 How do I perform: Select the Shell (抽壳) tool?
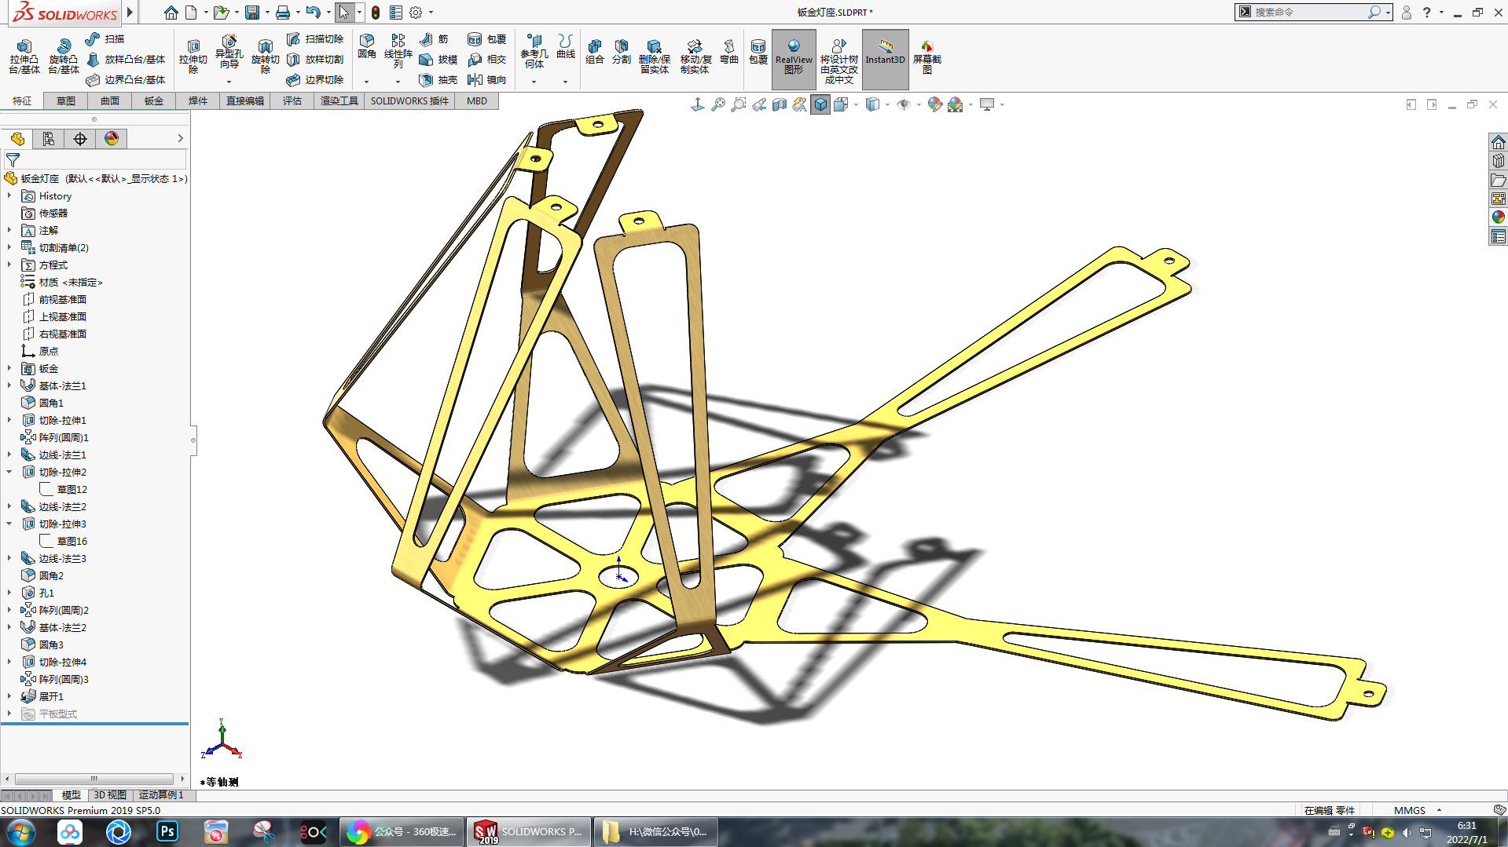pos(438,80)
